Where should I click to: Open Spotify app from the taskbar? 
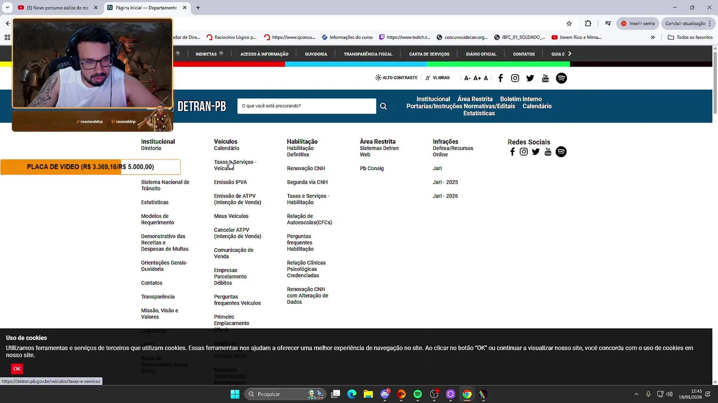[x=417, y=394]
